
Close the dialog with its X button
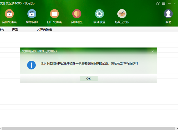coord(153,51)
